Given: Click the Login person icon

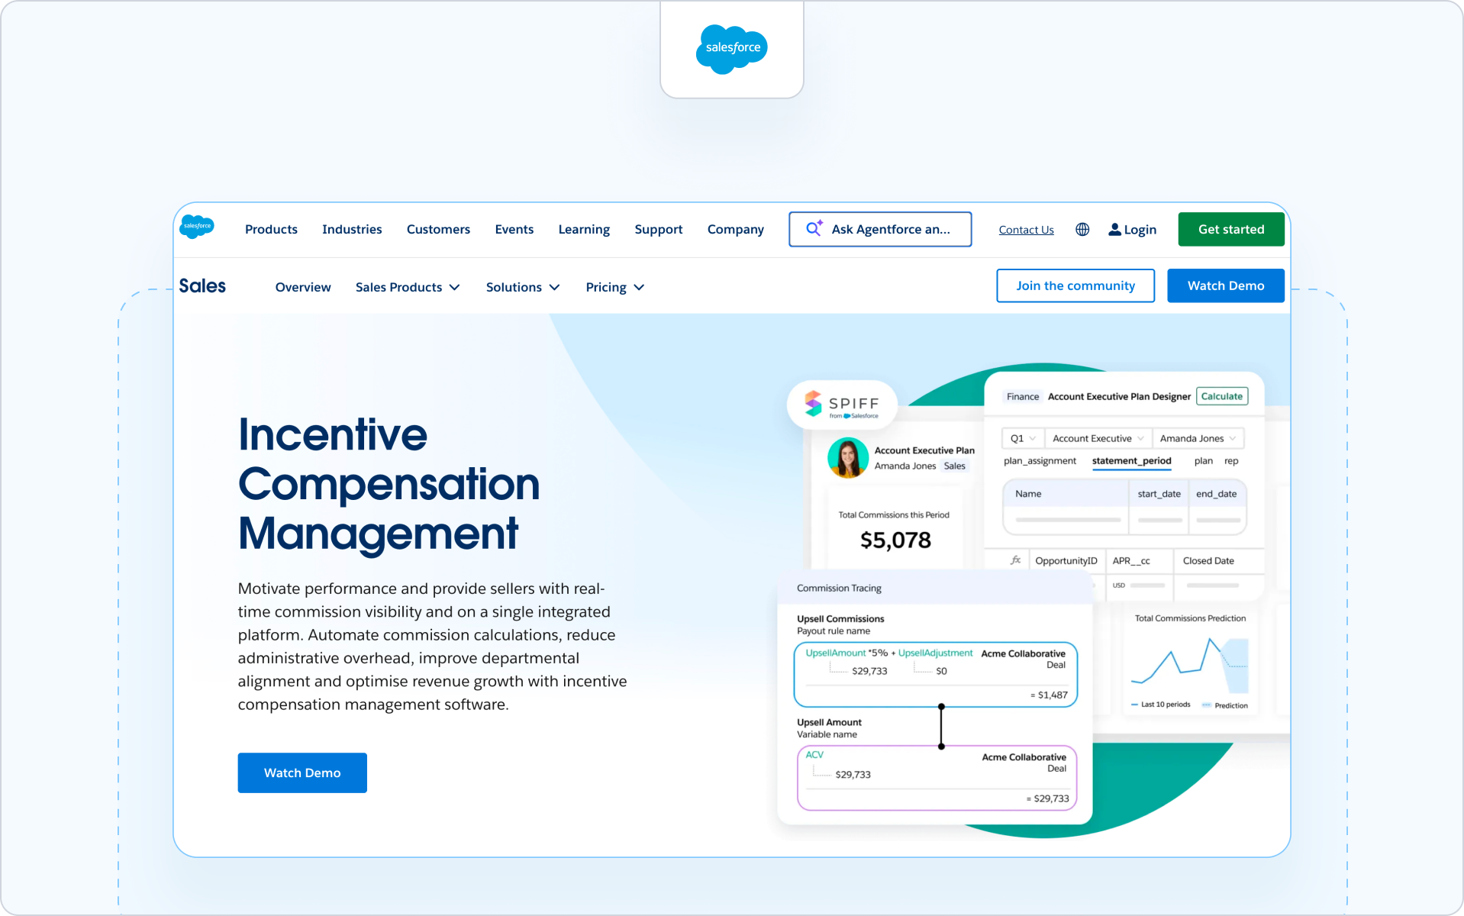Looking at the screenshot, I should tap(1114, 229).
